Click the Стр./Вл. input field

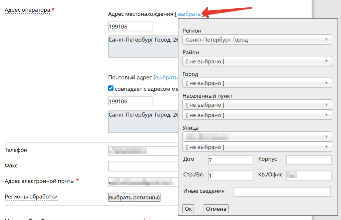tap(230, 175)
